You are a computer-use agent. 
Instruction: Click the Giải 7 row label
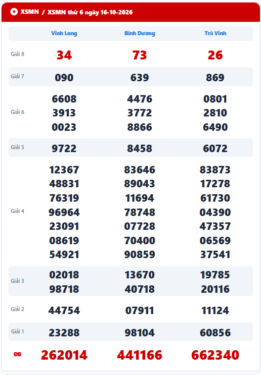point(17,76)
